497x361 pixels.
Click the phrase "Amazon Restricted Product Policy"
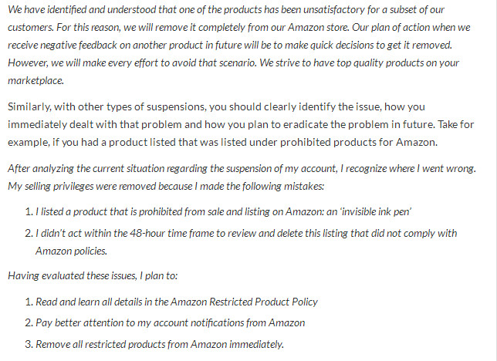click(x=242, y=302)
